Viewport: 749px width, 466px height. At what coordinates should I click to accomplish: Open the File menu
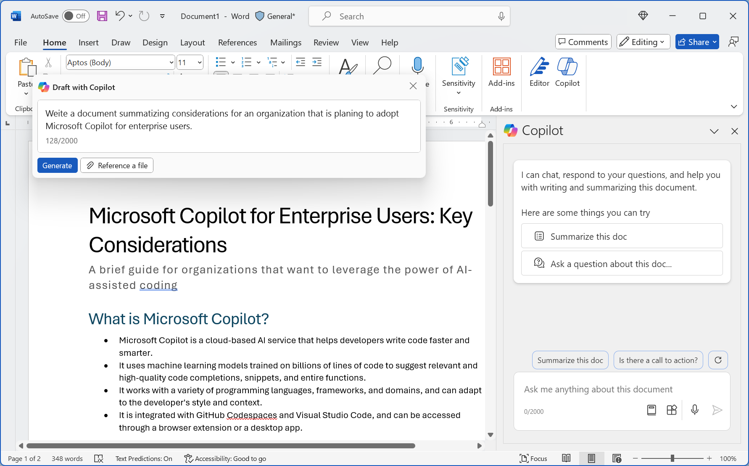click(x=21, y=42)
